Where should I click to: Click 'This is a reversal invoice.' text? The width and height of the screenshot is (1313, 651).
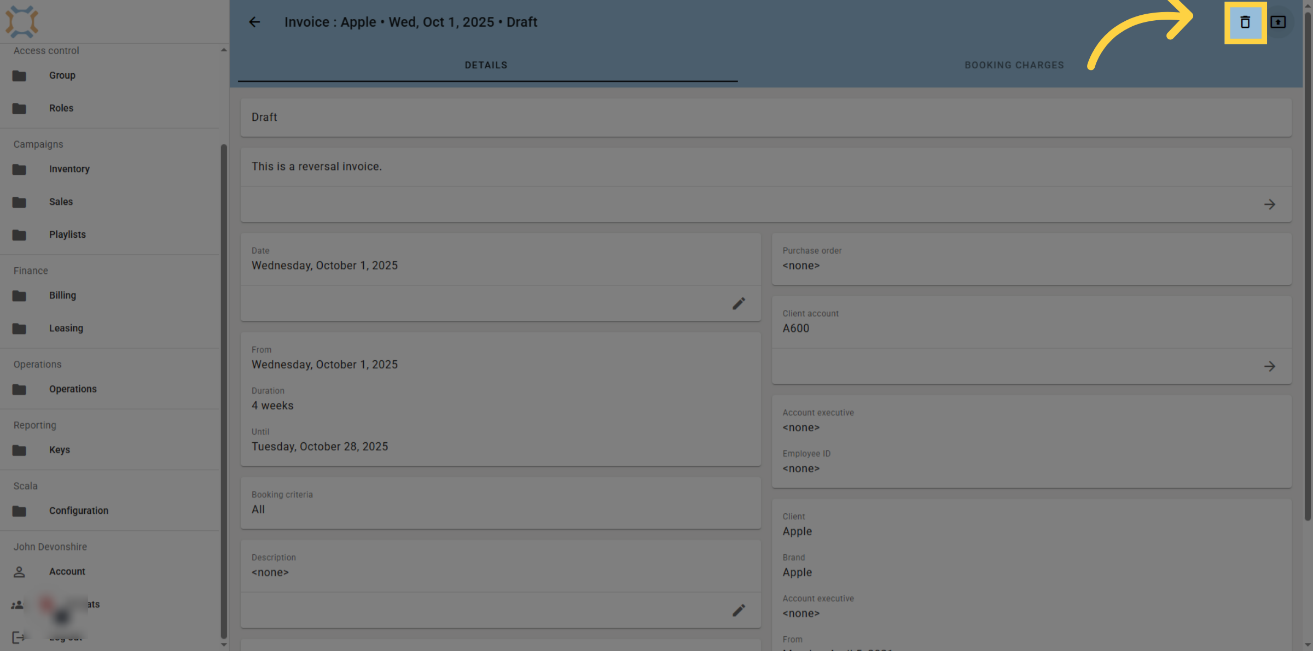coord(317,166)
